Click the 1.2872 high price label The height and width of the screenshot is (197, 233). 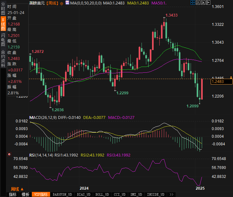tap(38, 52)
